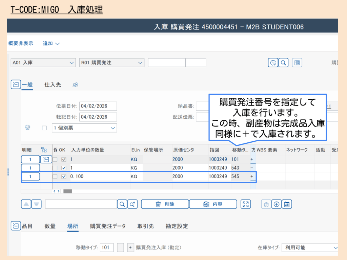347x260 pixels.
Task: Switch to the 仕入先 header tab
Action: coord(53,85)
